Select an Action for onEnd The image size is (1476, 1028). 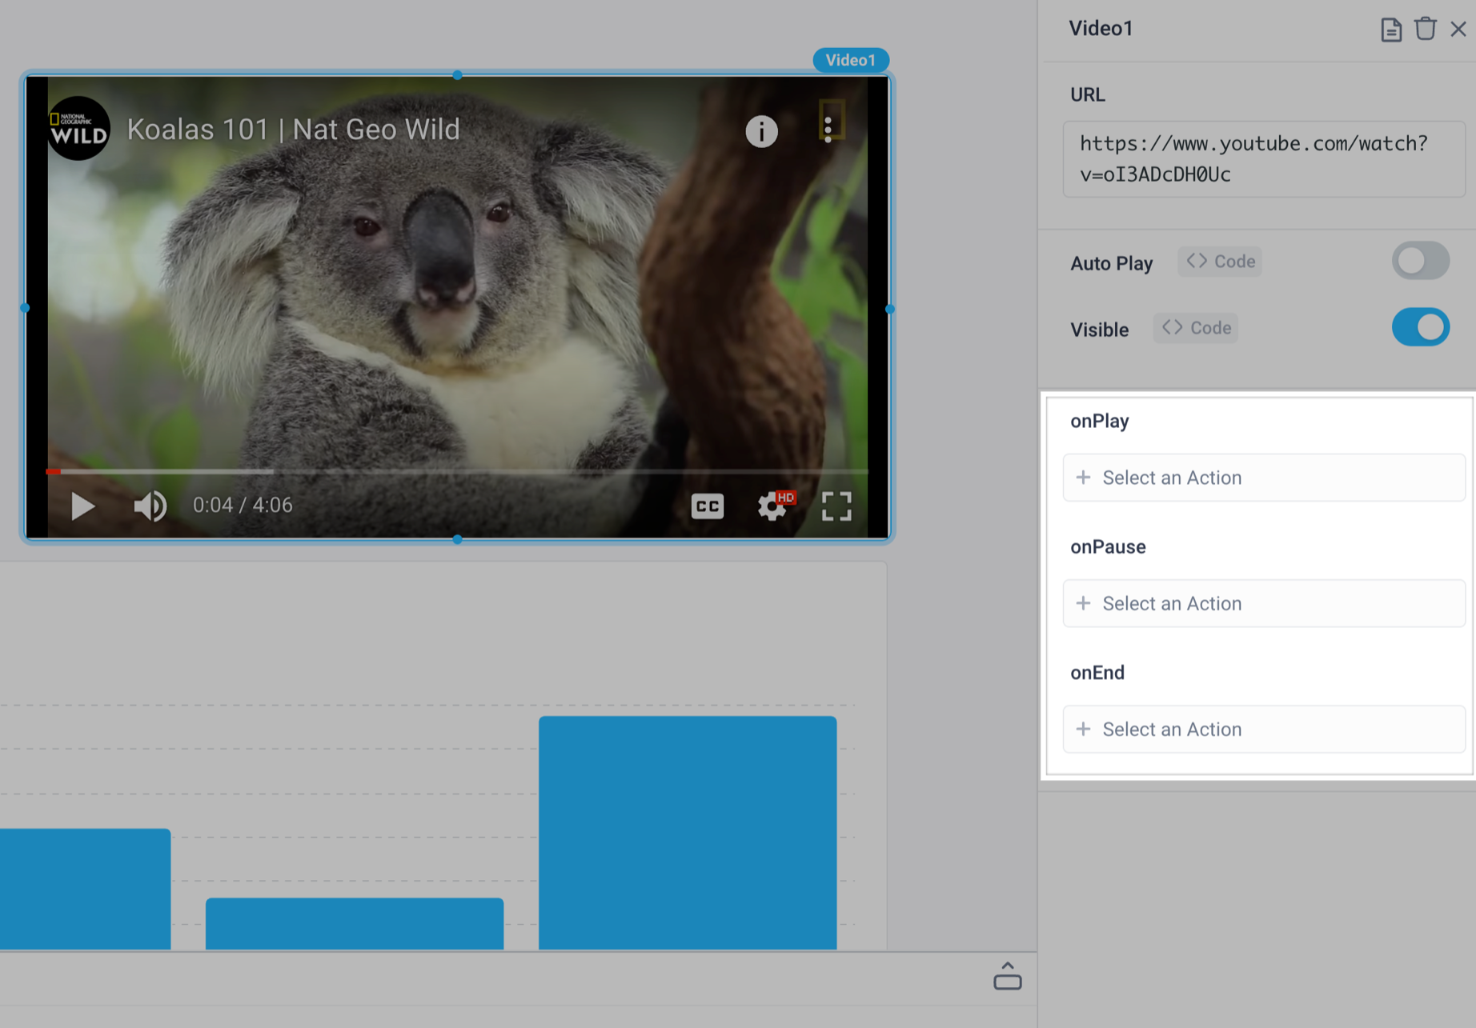[1263, 729]
